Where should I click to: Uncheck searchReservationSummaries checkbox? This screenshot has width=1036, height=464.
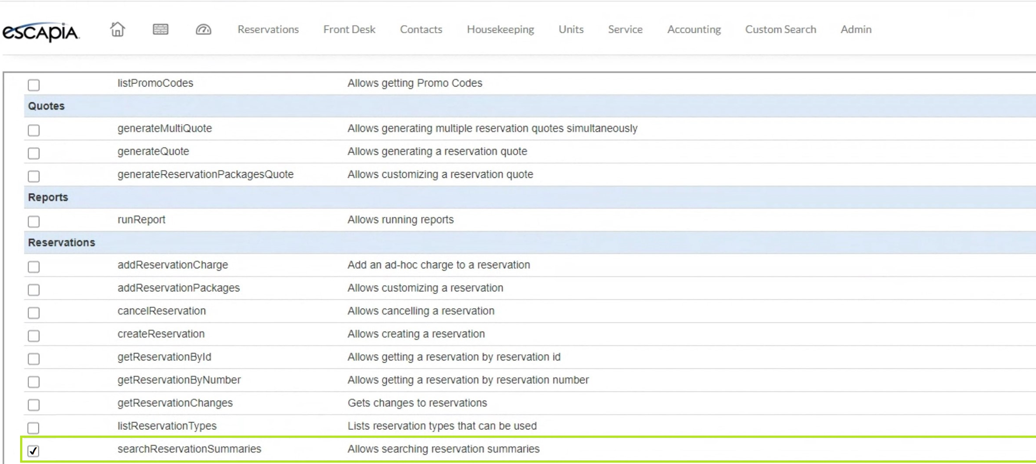coord(34,450)
